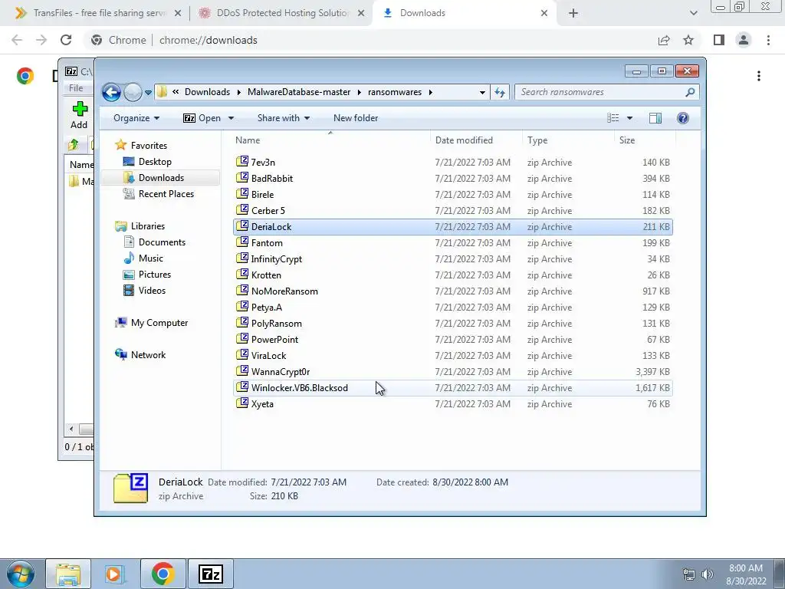Create a New folder

click(x=356, y=118)
